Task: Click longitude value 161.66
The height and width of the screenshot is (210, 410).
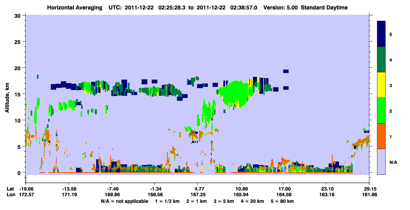Action: point(369,195)
